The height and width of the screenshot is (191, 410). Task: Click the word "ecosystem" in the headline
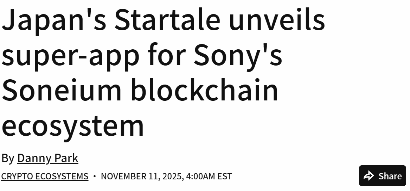coord(73,126)
